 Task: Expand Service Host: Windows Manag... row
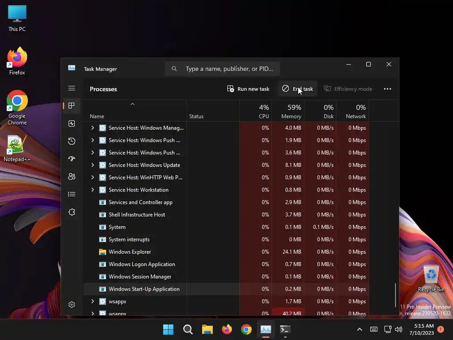pyautogui.click(x=92, y=128)
